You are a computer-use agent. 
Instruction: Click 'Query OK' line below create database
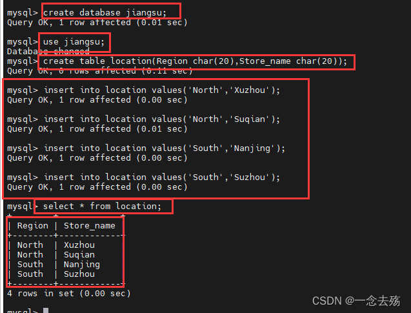[97, 23]
